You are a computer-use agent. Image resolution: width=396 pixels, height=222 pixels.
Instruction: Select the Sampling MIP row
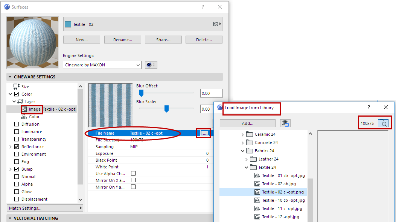151,147
